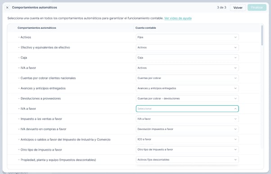Viewport: 271px width, 174px height.
Task: Close the Comportamientos automáticos dialog
Action: (7, 8)
